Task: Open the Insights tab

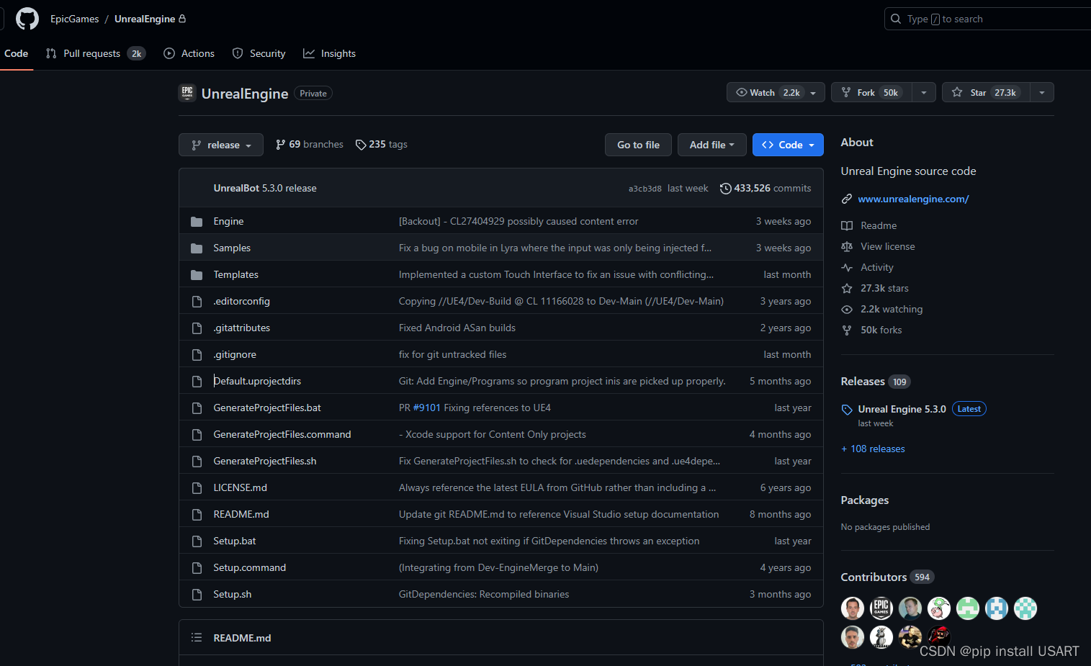Action: pos(329,53)
